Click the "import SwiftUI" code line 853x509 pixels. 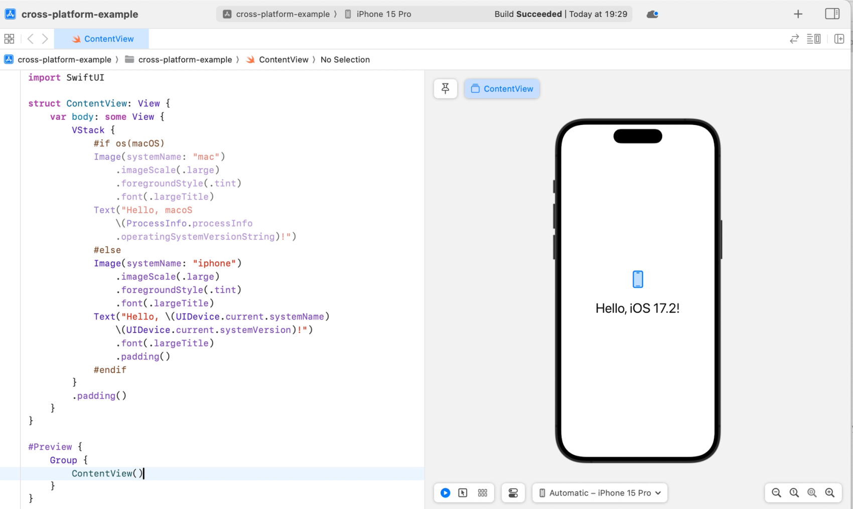(x=66, y=77)
